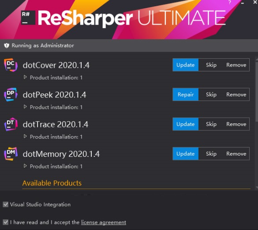The width and height of the screenshot is (258, 230).
Task: Select Repair for dotPeek 2020.1.4
Action: (185, 94)
